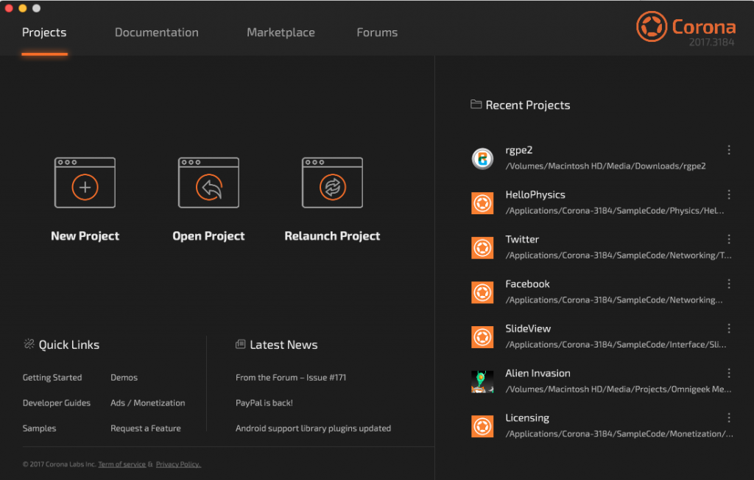Expand the more options for SlideView

pyautogui.click(x=729, y=328)
